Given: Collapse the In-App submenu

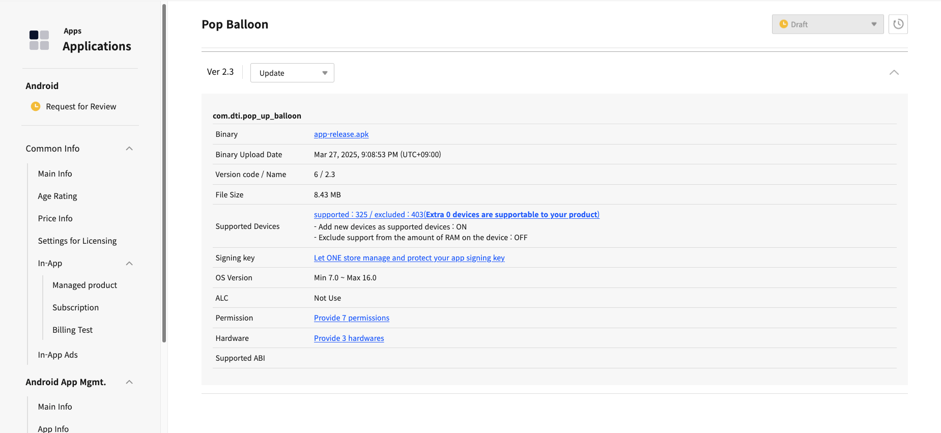Looking at the screenshot, I should [129, 264].
